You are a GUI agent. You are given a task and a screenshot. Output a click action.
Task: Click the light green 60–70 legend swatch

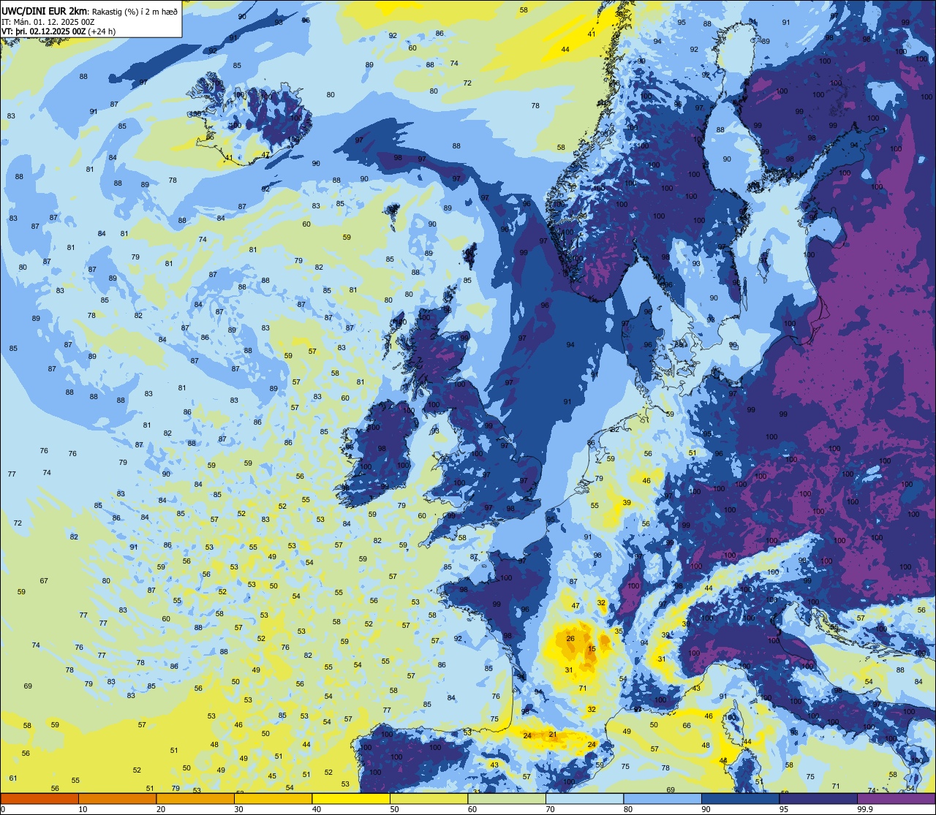tap(507, 798)
